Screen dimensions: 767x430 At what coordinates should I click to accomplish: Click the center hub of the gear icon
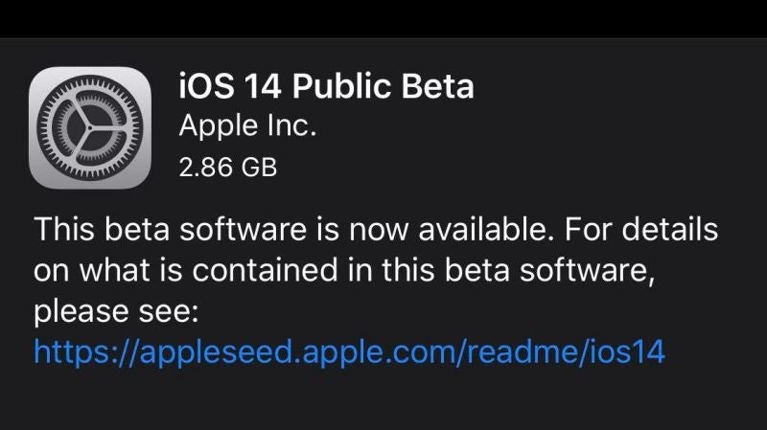coord(90,127)
